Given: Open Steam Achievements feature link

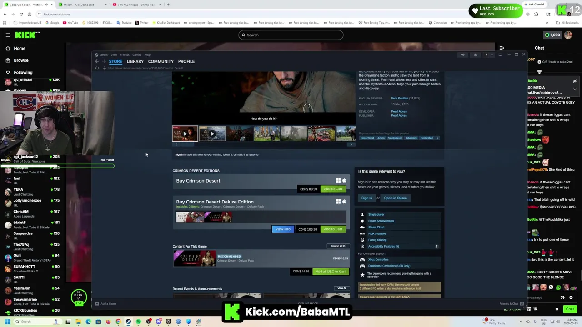Looking at the screenshot, I should [x=381, y=221].
